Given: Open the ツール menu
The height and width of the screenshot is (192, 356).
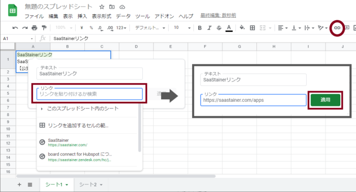Looking at the screenshot, I should pos(142,16).
